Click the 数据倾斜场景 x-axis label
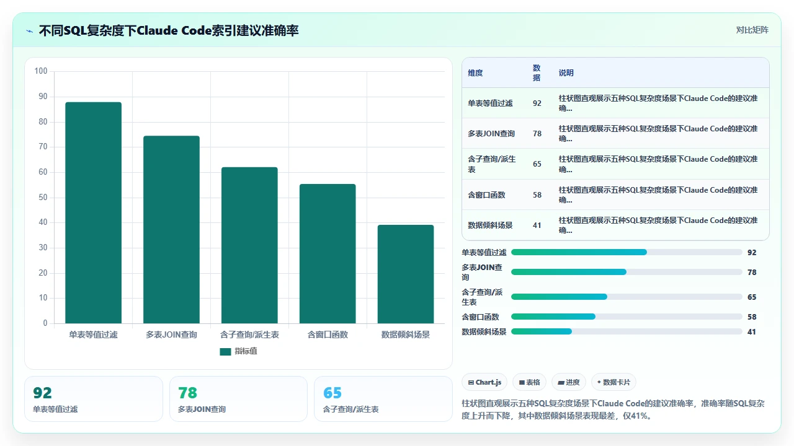The image size is (794, 446). (x=406, y=334)
